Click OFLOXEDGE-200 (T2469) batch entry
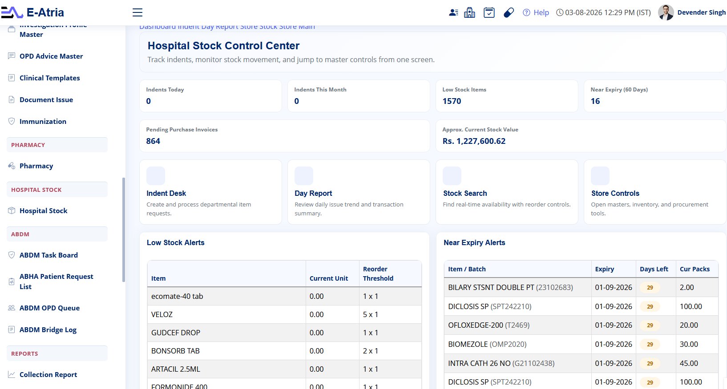Image resolution: width=727 pixels, height=389 pixels. 489,325
